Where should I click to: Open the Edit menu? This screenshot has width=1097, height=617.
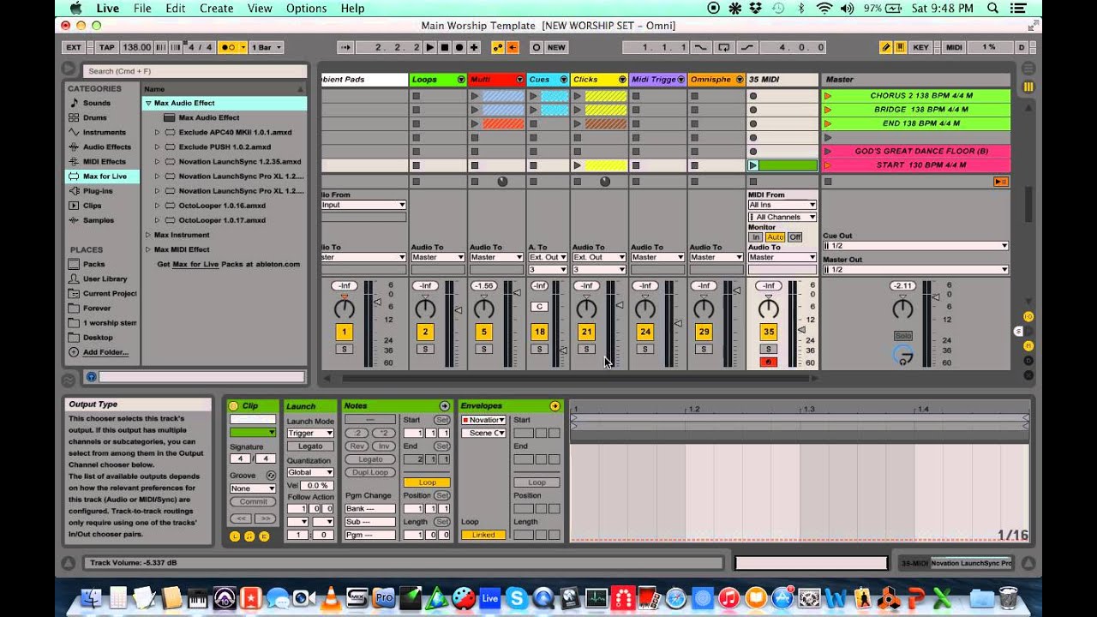(176, 9)
